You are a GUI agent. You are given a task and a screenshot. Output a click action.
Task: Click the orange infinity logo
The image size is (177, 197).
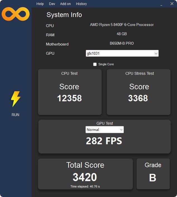16,14
